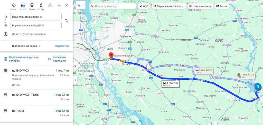
Task: Close the directions panel with X
Action: (x=67, y=5)
